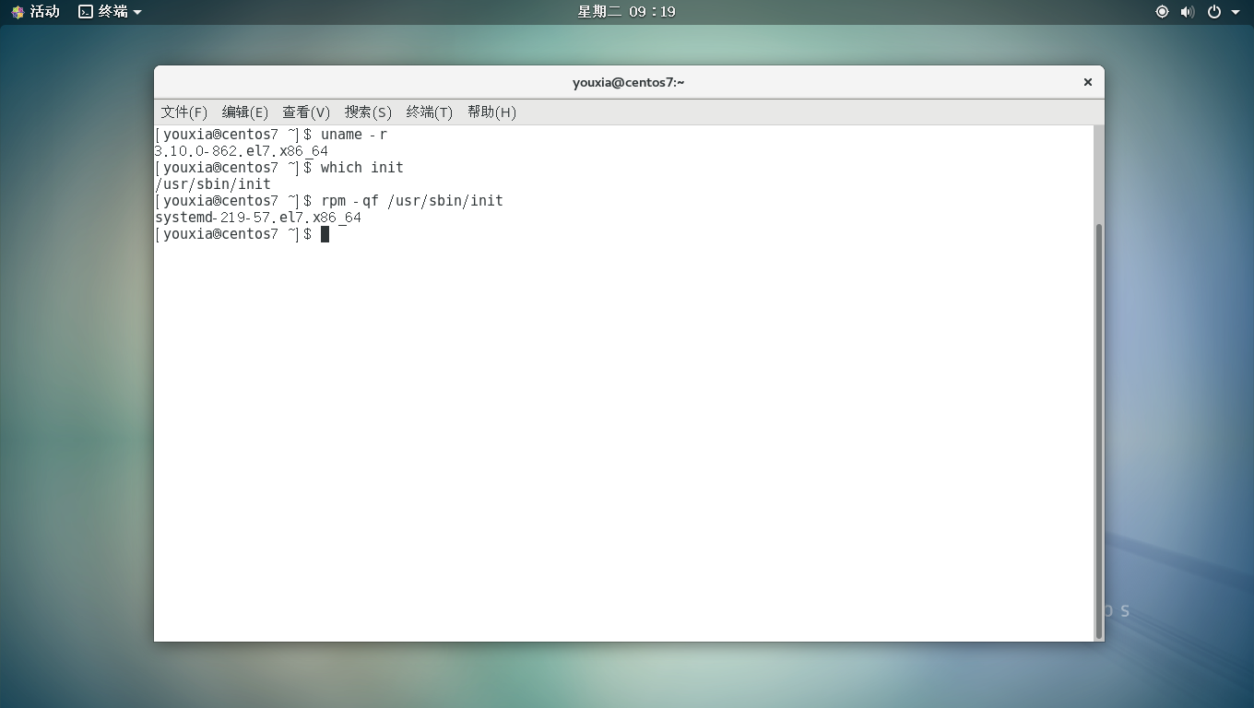Open the clock calendar showing 星期二 09:19
The image size is (1254, 708).
(x=626, y=12)
